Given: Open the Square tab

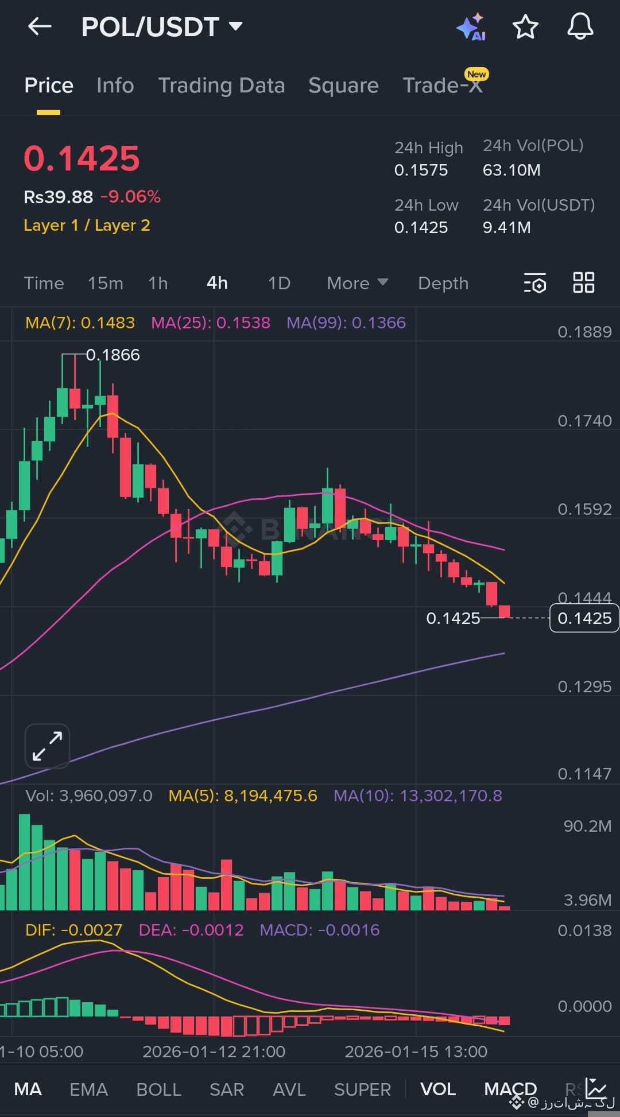Looking at the screenshot, I should click(343, 86).
